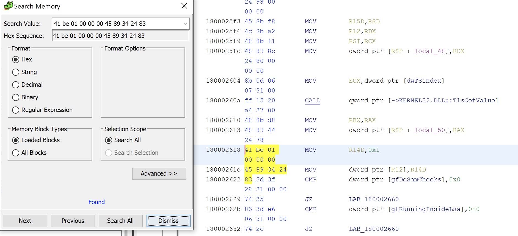Screen dimensions: 518x236
Task: Select address 18000260a in the listing
Action: point(223,100)
